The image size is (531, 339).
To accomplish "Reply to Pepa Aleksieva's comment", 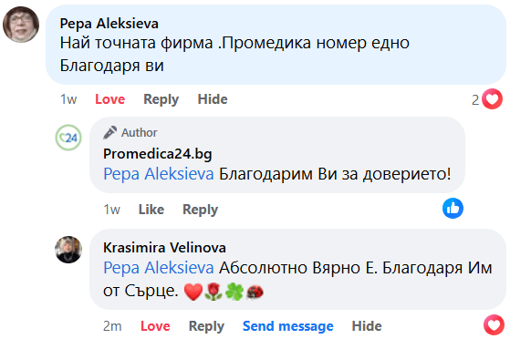I will click(x=161, y=99).
